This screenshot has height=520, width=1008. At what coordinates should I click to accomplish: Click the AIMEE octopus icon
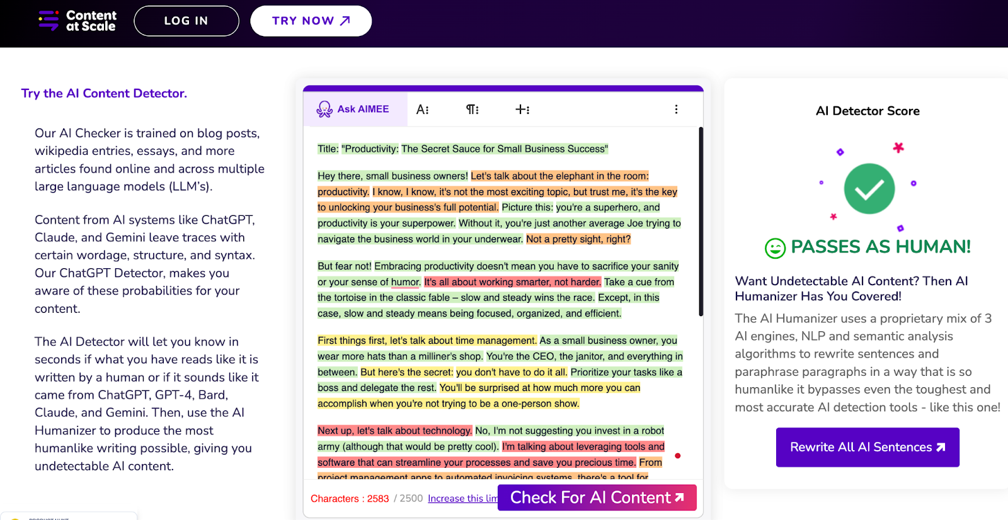point(324,110)
